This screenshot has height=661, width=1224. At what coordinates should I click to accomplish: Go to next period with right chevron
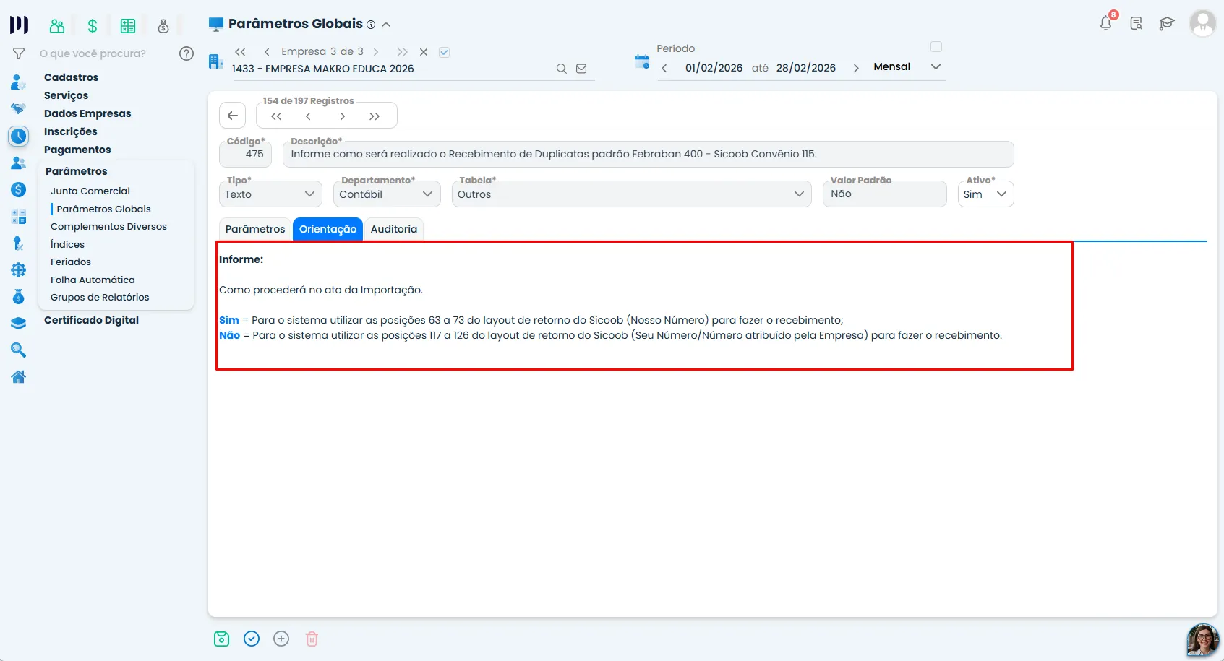click(x=856, y=68)
